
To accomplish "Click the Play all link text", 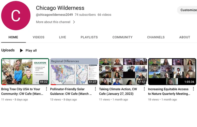I will tap(31, 51).
